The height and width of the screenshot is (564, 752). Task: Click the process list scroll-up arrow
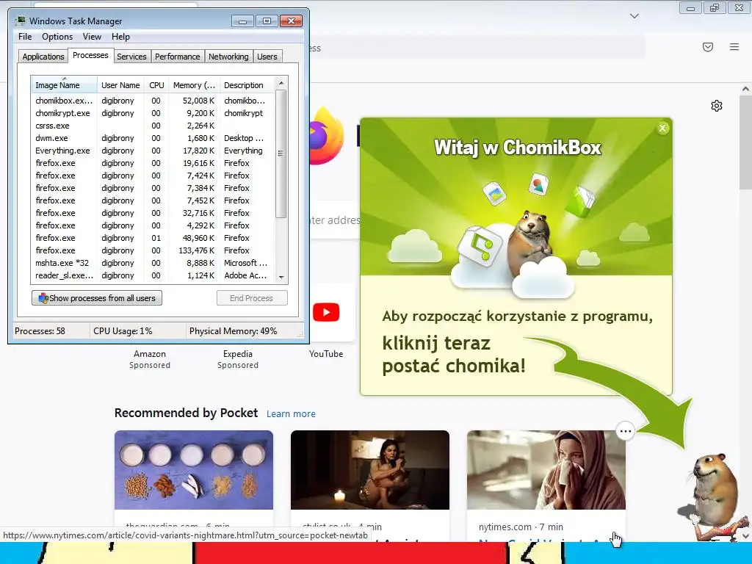(281, 83)
